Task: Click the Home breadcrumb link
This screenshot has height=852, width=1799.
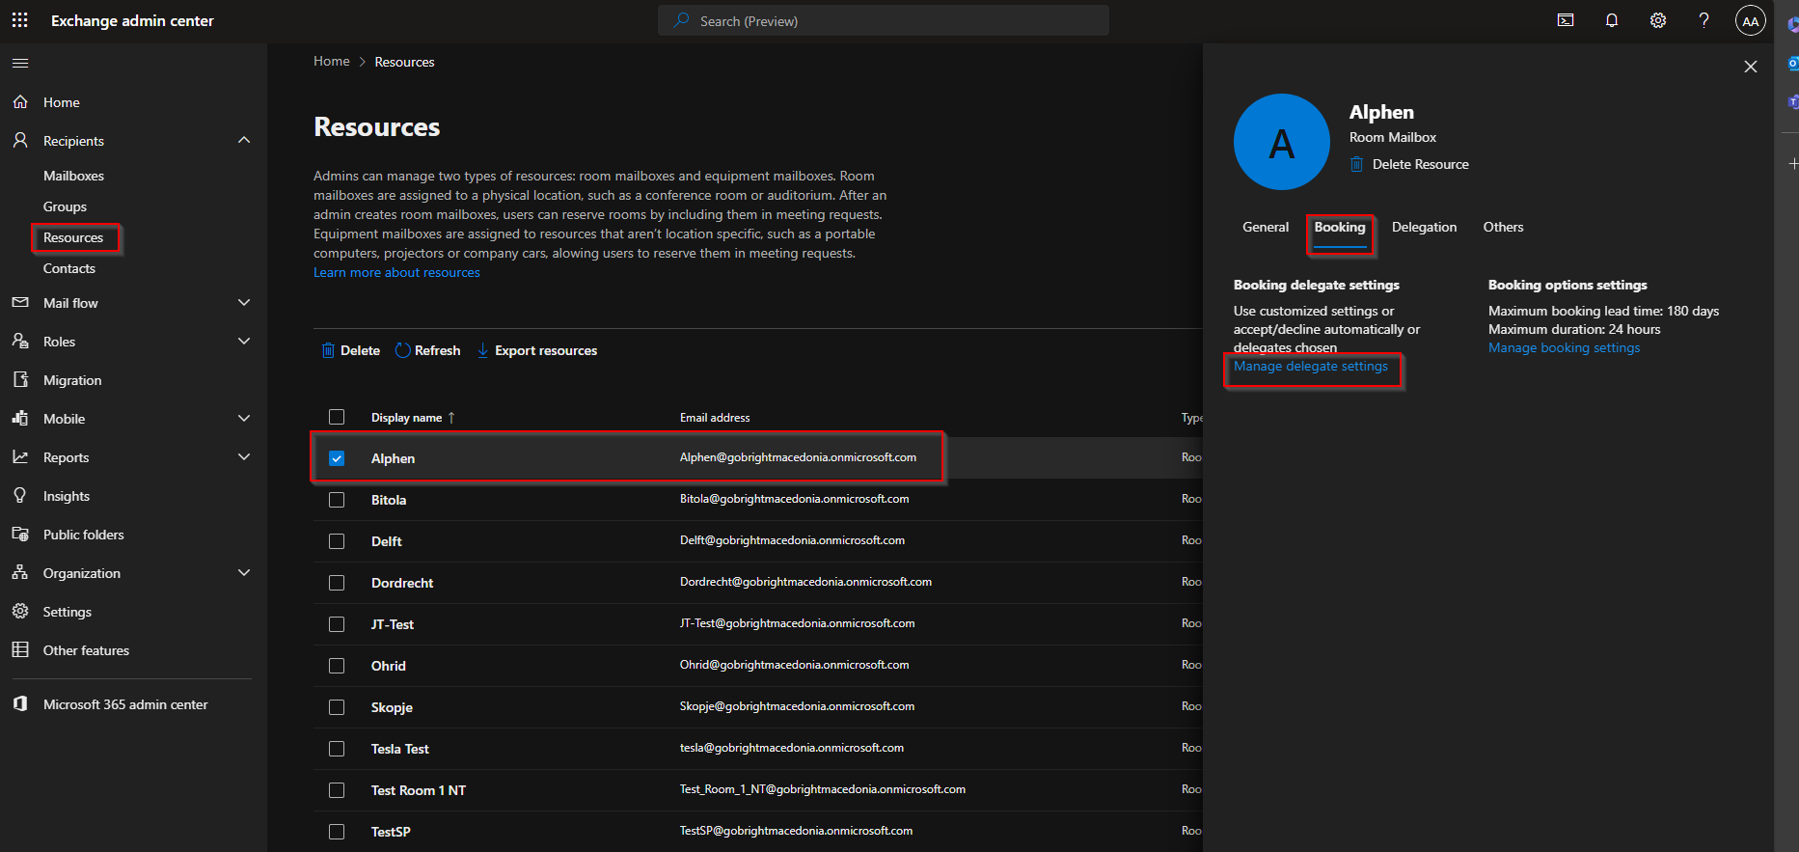Action: 332,61
